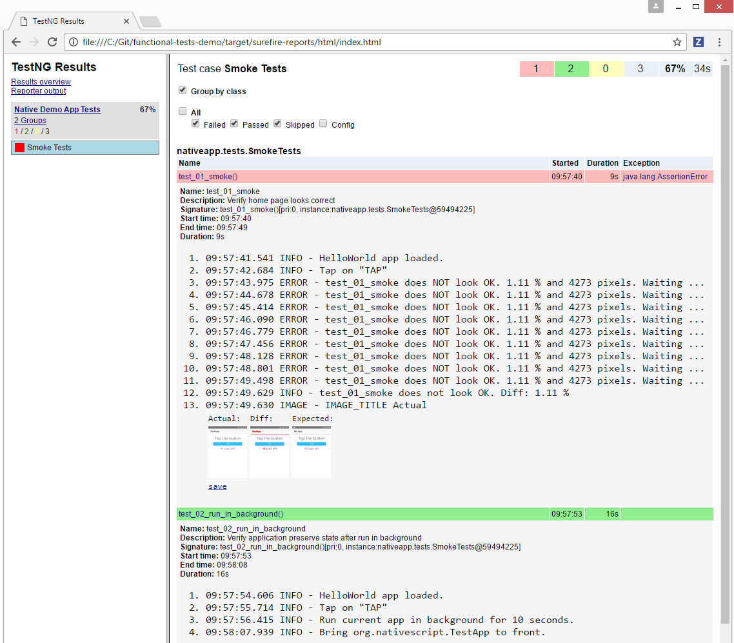Screen dimensions: 734x643
Task: Click the 67% pass rate in header
Action: pos(675,69)
